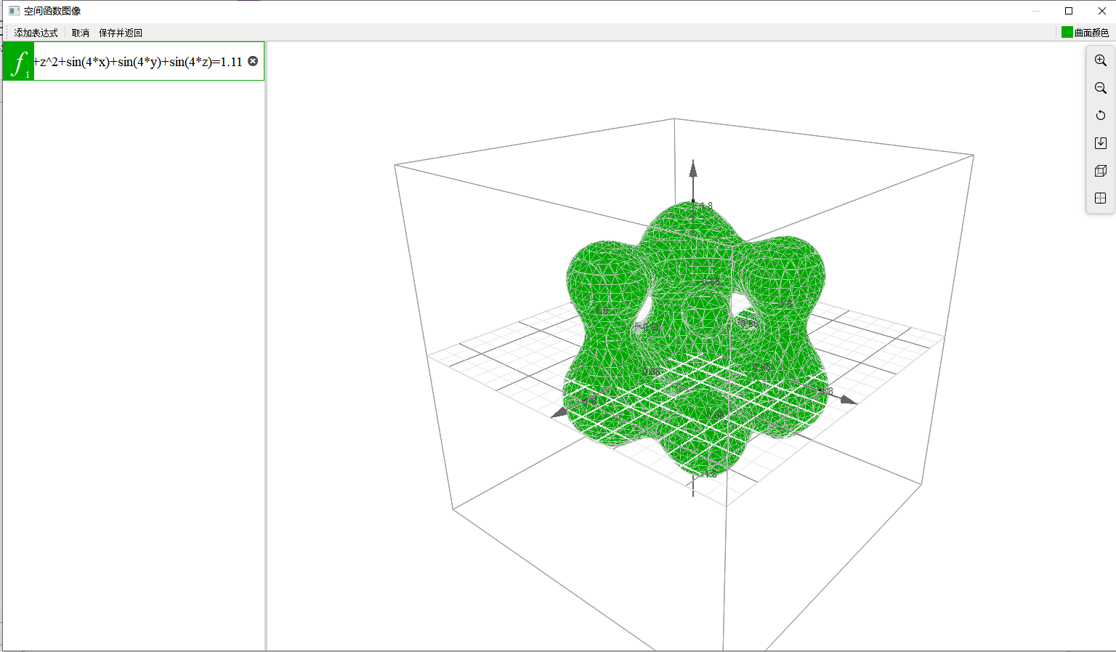
Task: Maximize the 空间函数图像 window
Action: (x=1069, y=11)
